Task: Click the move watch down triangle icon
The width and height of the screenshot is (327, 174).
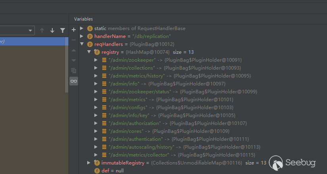Action: (73, 61)
